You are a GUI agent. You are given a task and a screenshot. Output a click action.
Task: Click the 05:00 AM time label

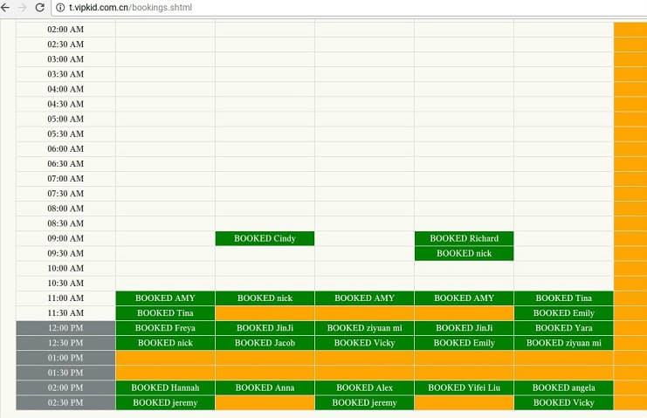[x=65, y=119]
